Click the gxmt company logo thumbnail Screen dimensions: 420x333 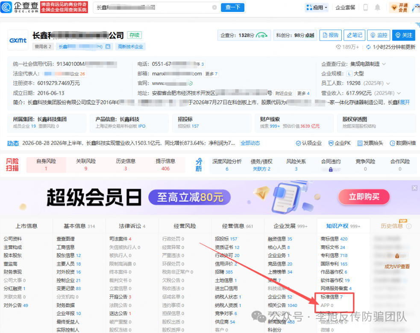tap(18, 40)
